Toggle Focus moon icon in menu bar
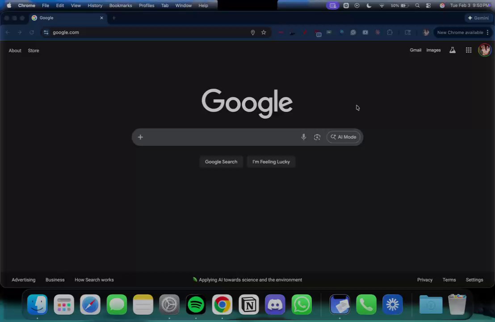 (x=369, y=5)
